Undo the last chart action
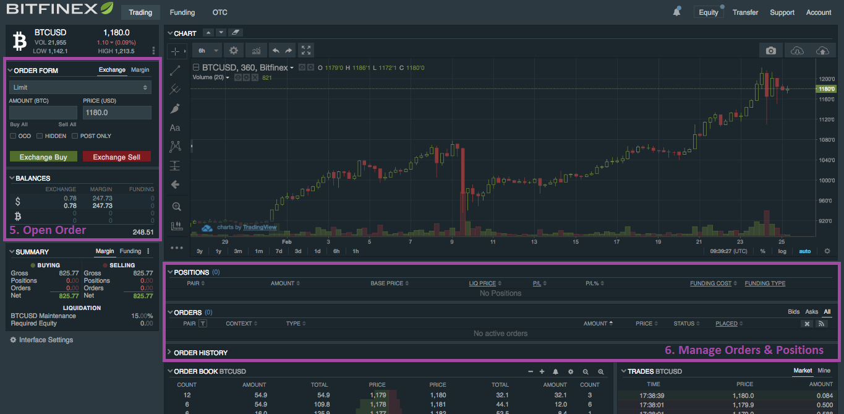844x414 pixels. coord(276,51)
